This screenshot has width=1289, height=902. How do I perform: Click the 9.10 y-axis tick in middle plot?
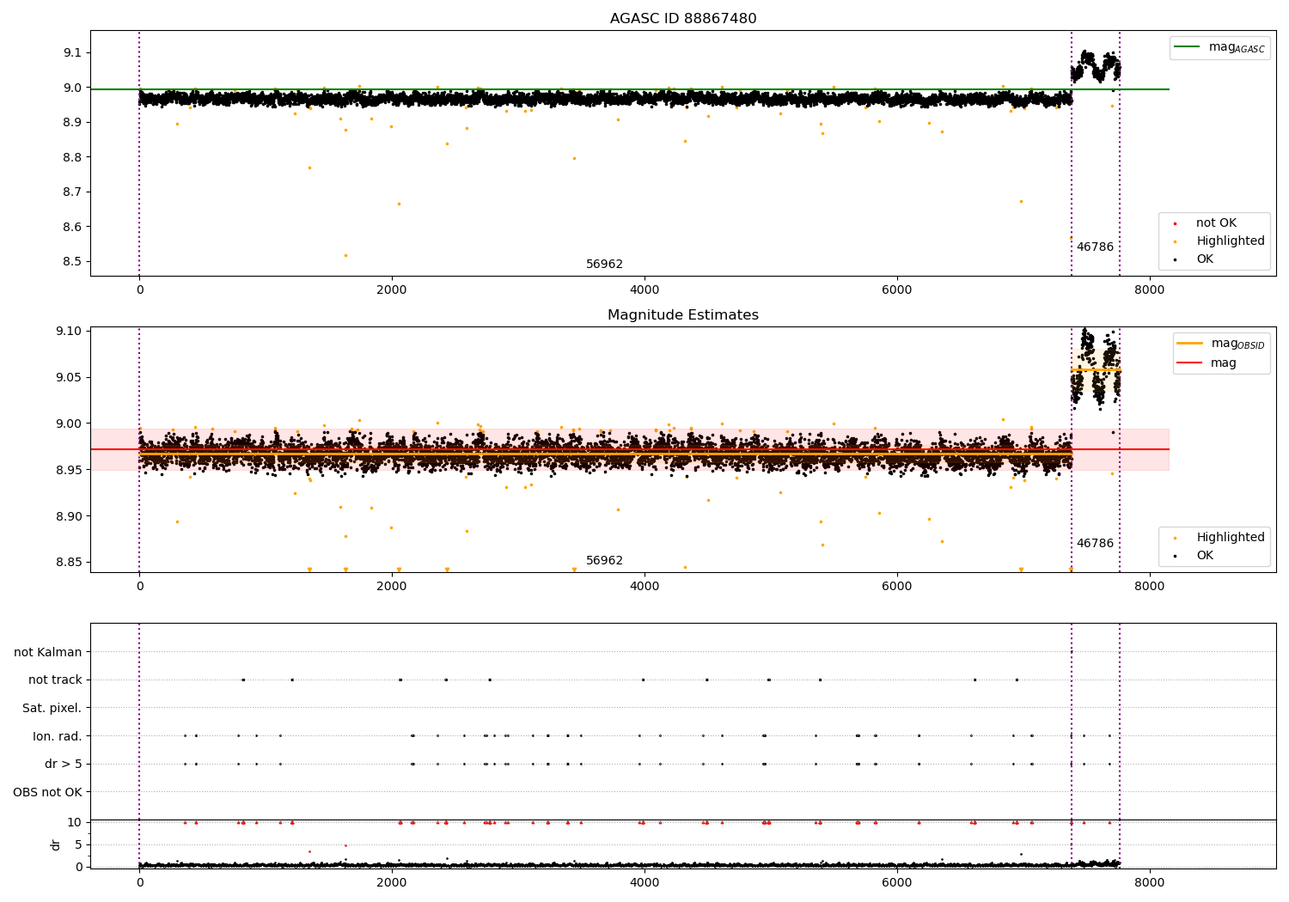pyautogui.click(x=70, y=332)
